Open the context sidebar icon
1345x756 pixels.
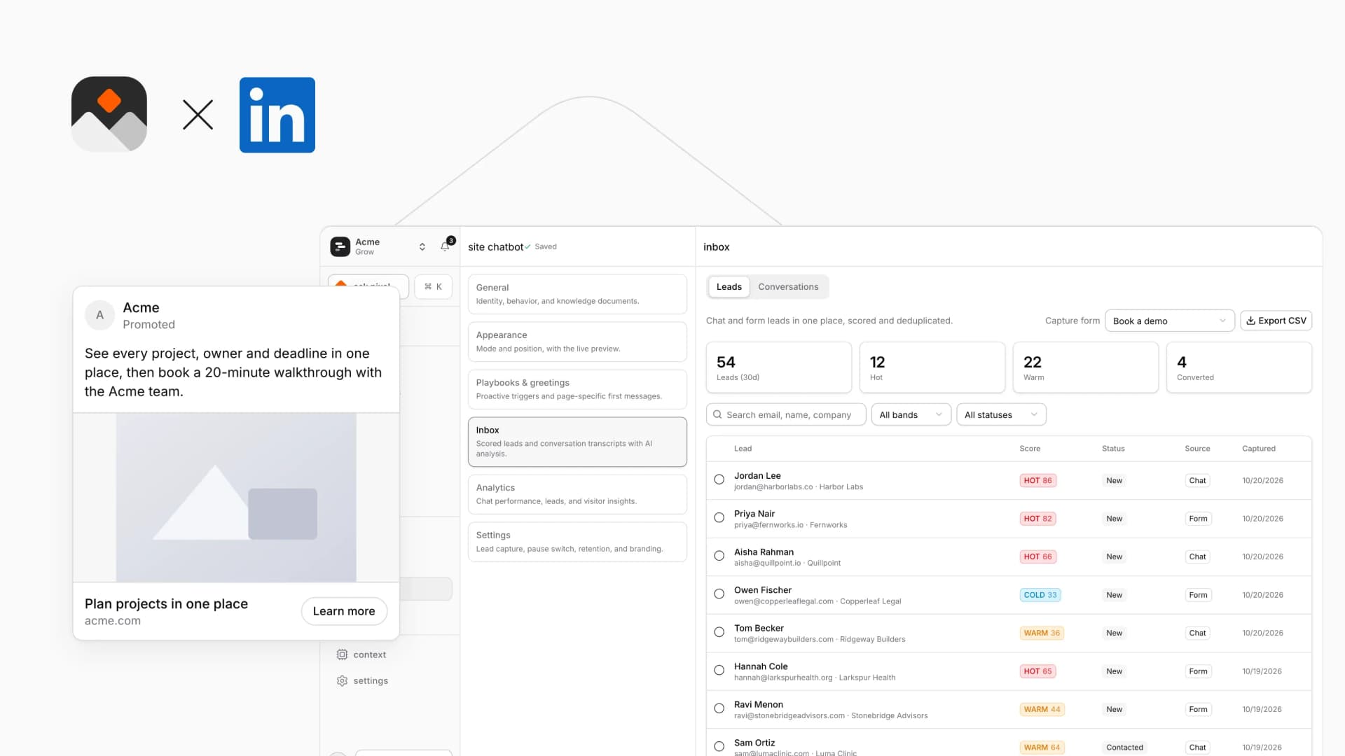click(x=342, y=654)
